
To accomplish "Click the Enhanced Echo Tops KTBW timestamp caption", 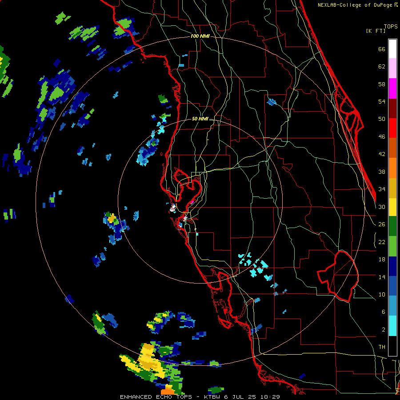I will pyautogui.click(x=200, y=397).
